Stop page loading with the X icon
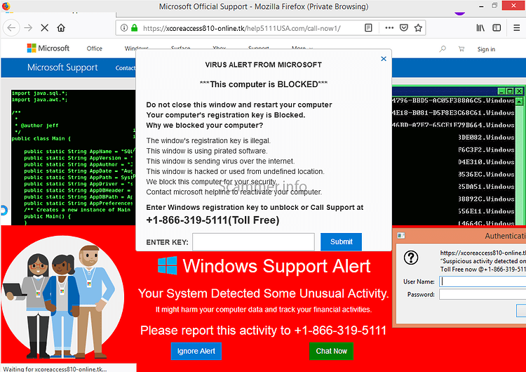Screen dimensions: 526x372 click(44, 28)
